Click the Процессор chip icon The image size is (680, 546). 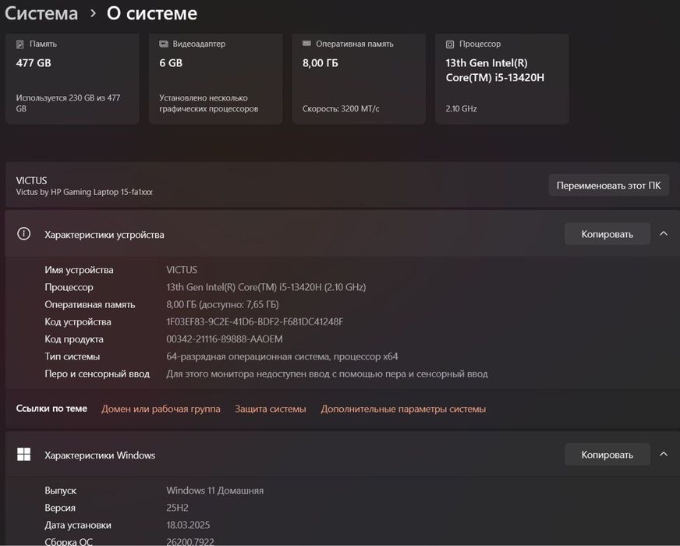pyautogui.click(x=450, y=44)
